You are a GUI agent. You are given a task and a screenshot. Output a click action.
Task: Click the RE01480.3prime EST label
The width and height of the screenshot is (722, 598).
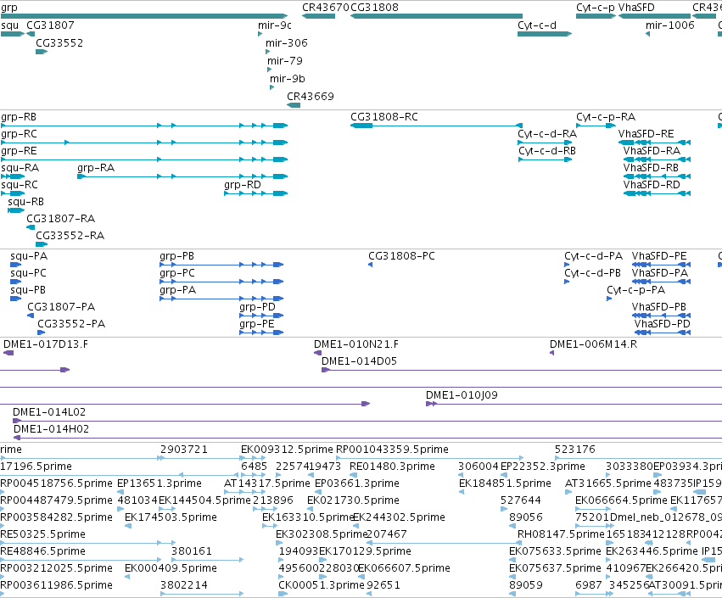coord(392,467)
